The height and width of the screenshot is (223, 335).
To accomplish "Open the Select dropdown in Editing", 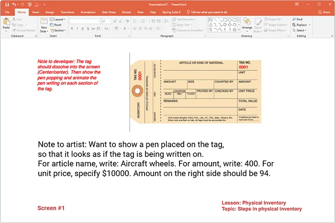I will pos(299,30).
